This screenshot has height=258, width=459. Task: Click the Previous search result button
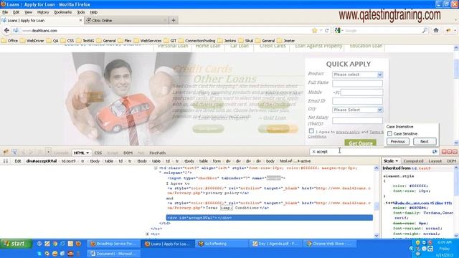coord(398,141)
